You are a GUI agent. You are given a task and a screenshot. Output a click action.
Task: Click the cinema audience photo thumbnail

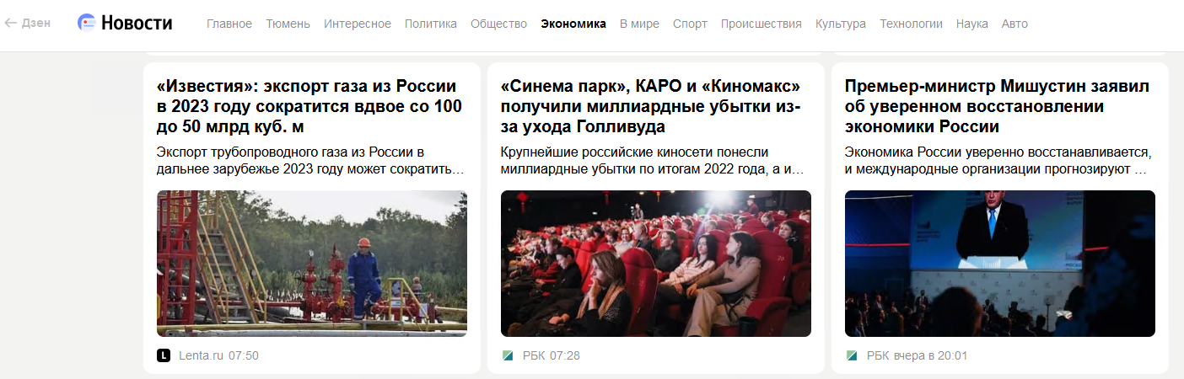[656, 264]
